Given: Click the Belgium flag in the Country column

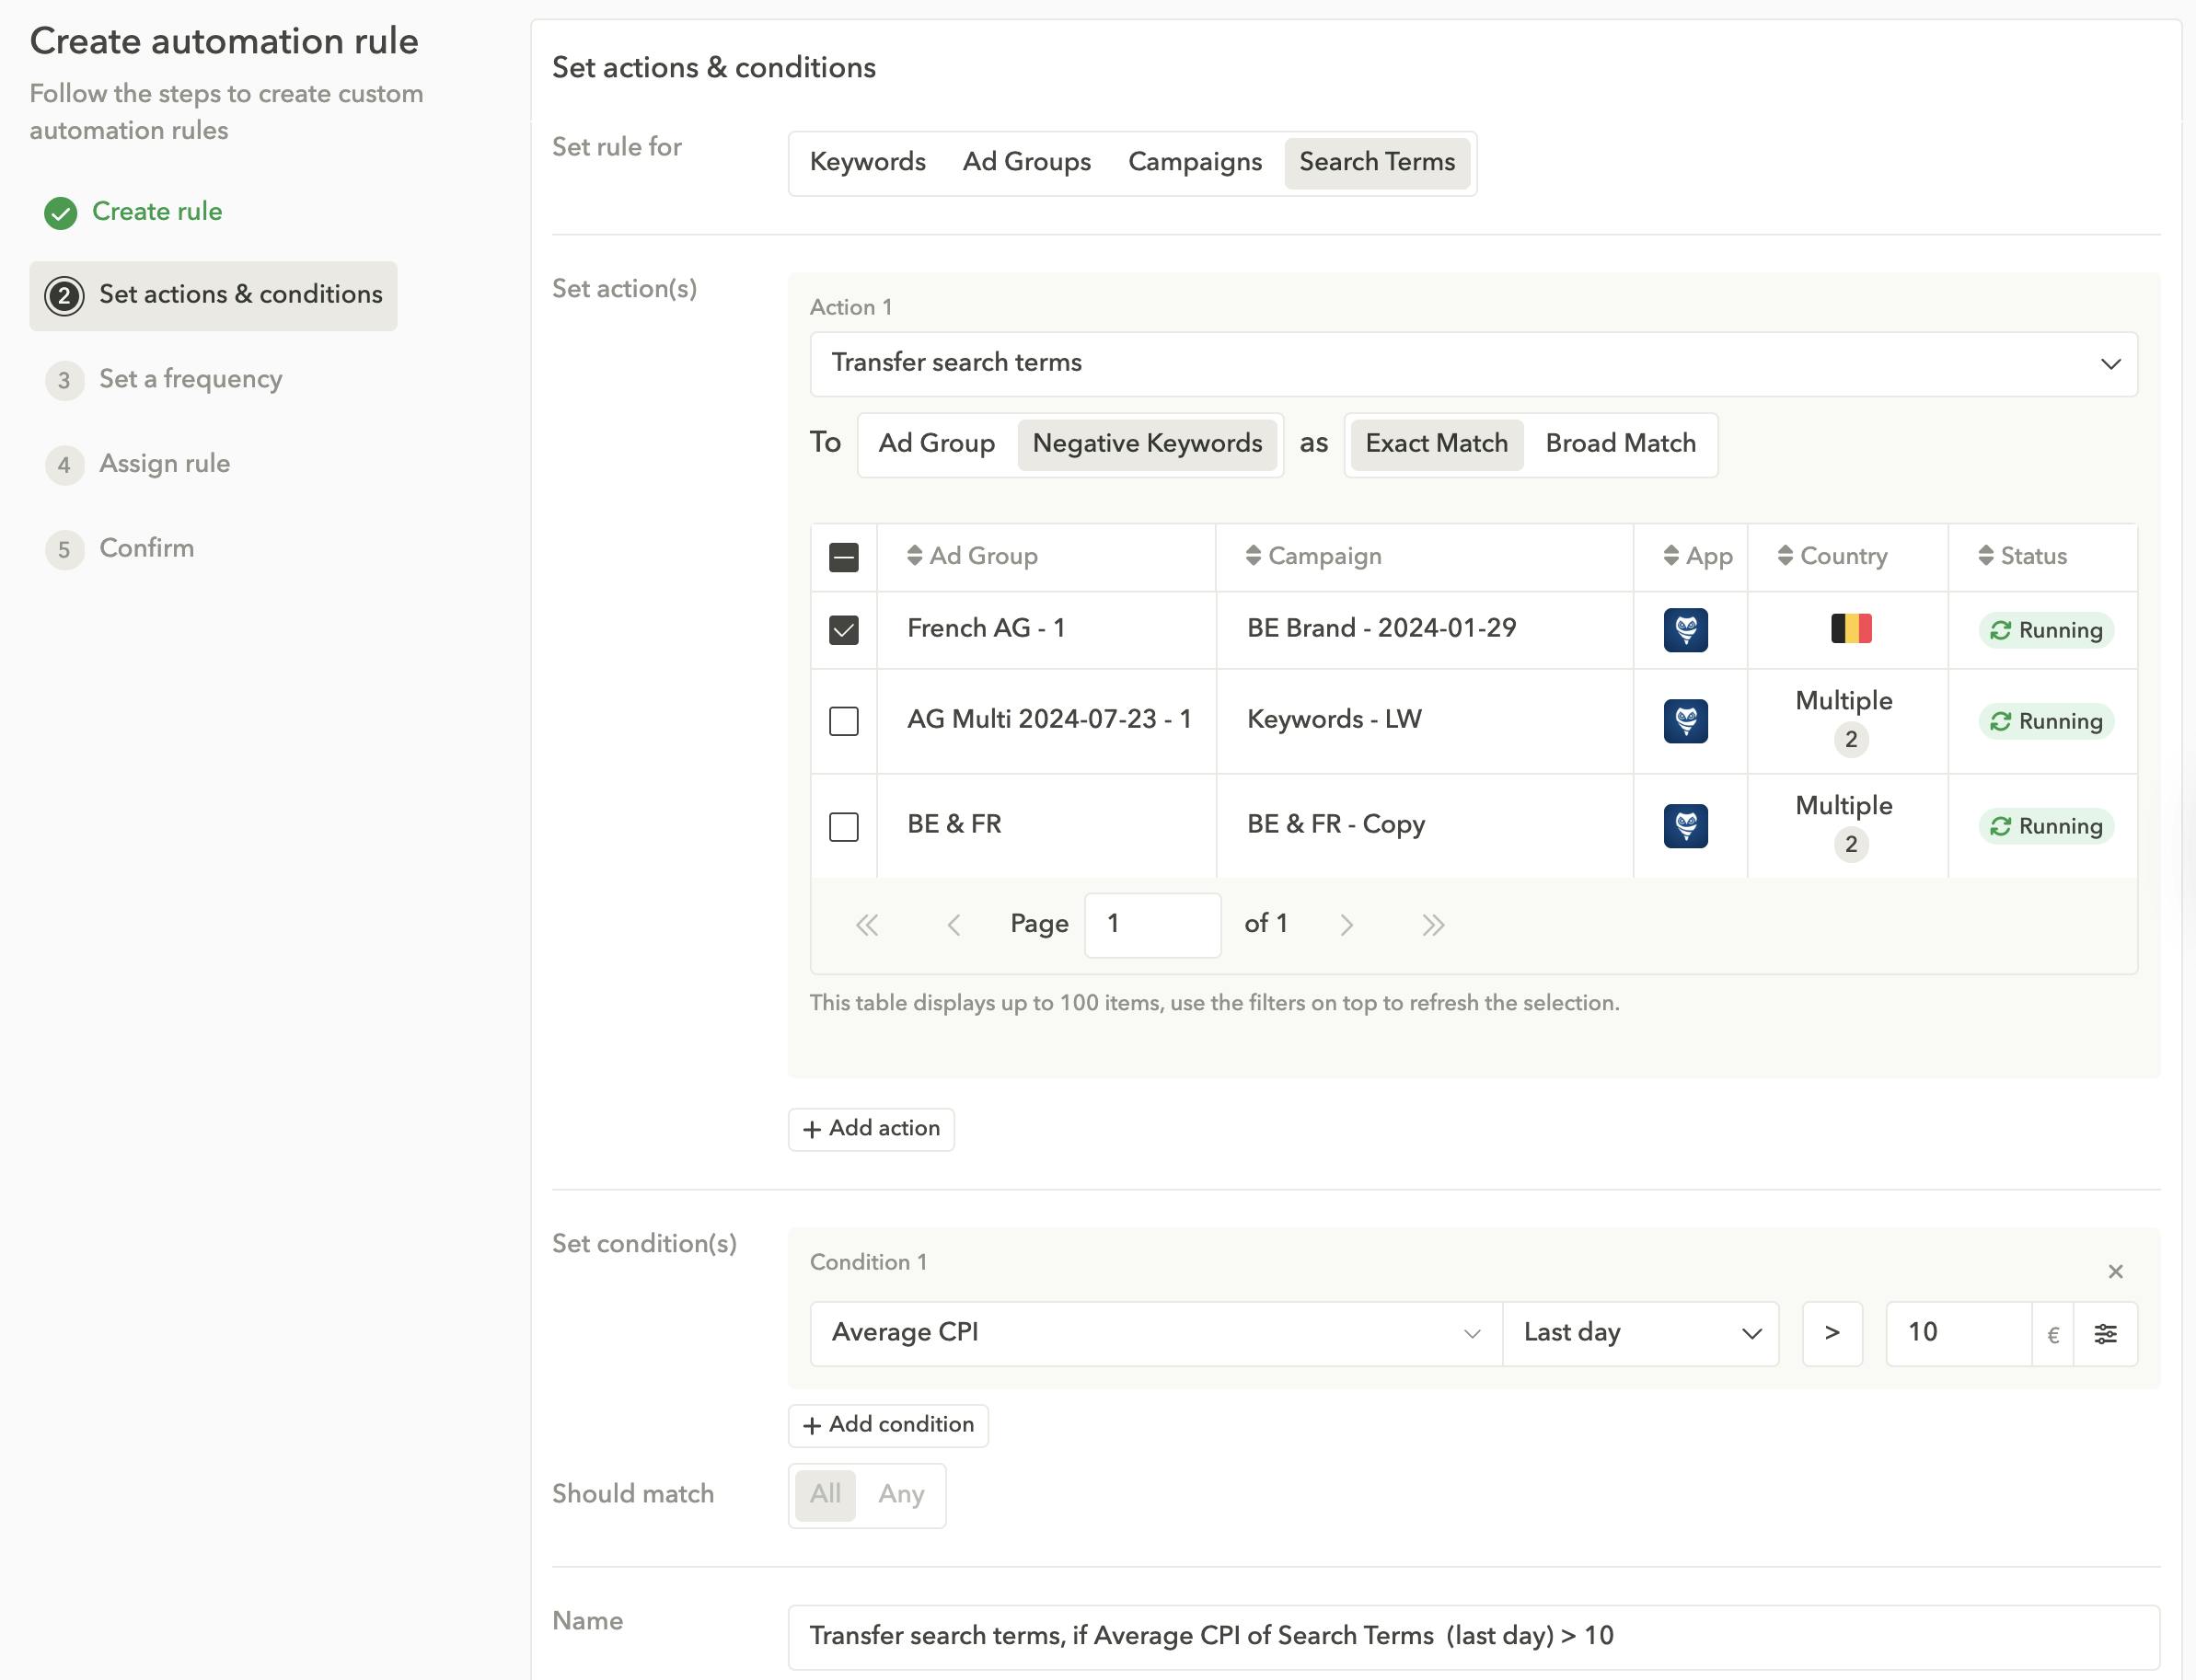Looking at the screenshot, I should pyautogui.click(x=1849, y=629).
